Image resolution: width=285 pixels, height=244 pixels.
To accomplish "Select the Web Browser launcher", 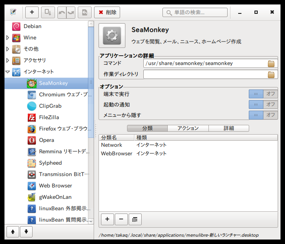I will point(46,186).
